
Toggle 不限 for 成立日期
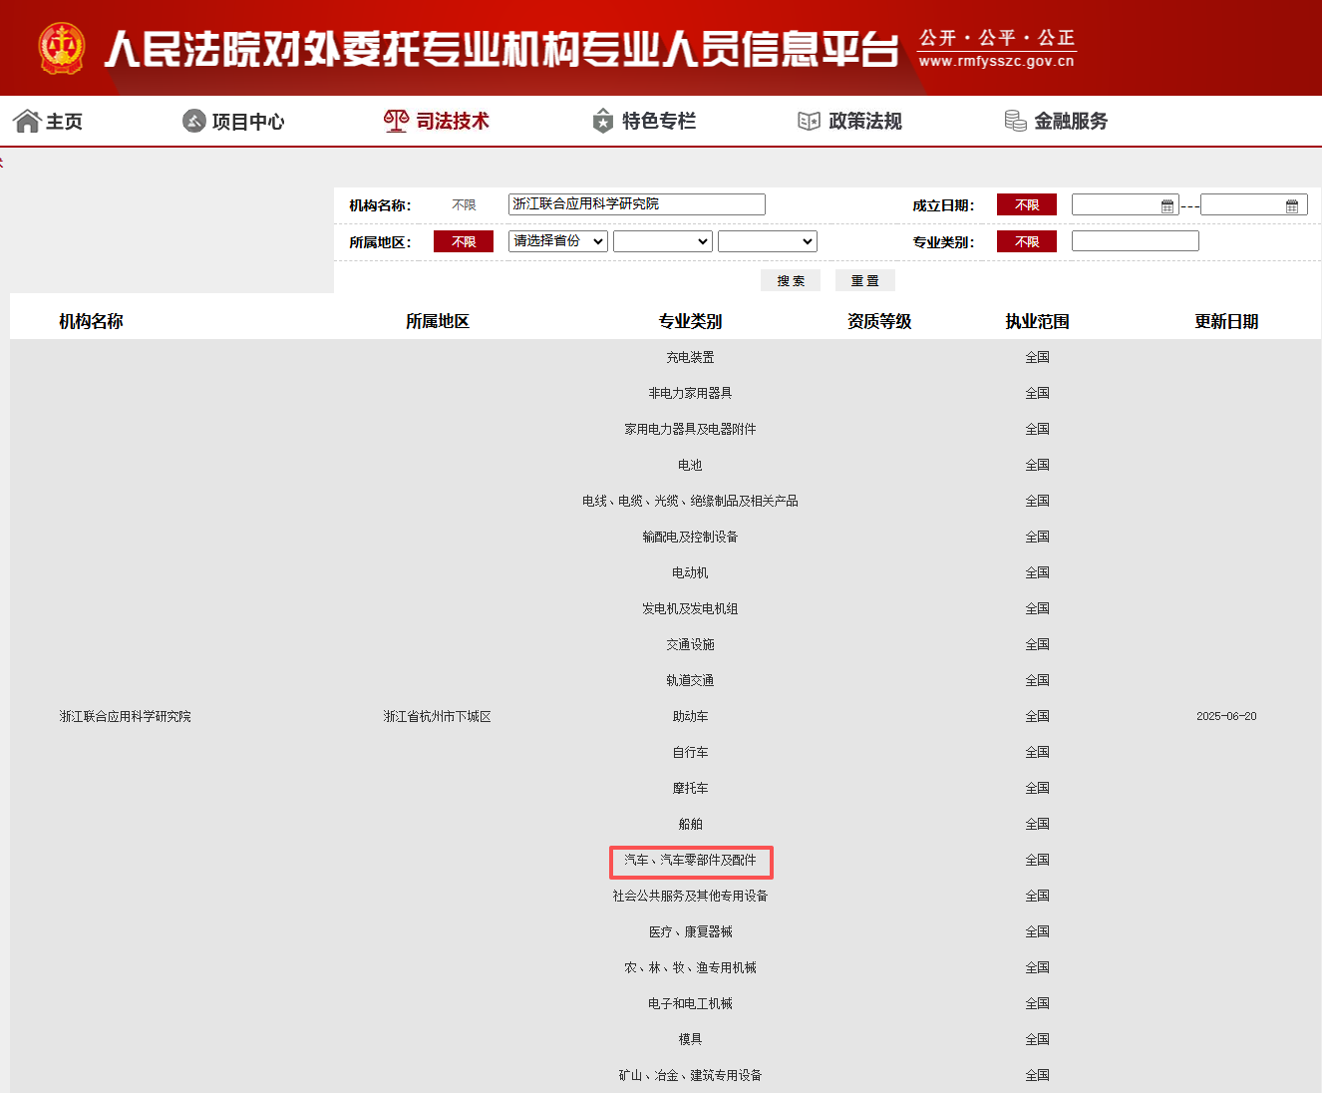click(x=1026, y=204)
